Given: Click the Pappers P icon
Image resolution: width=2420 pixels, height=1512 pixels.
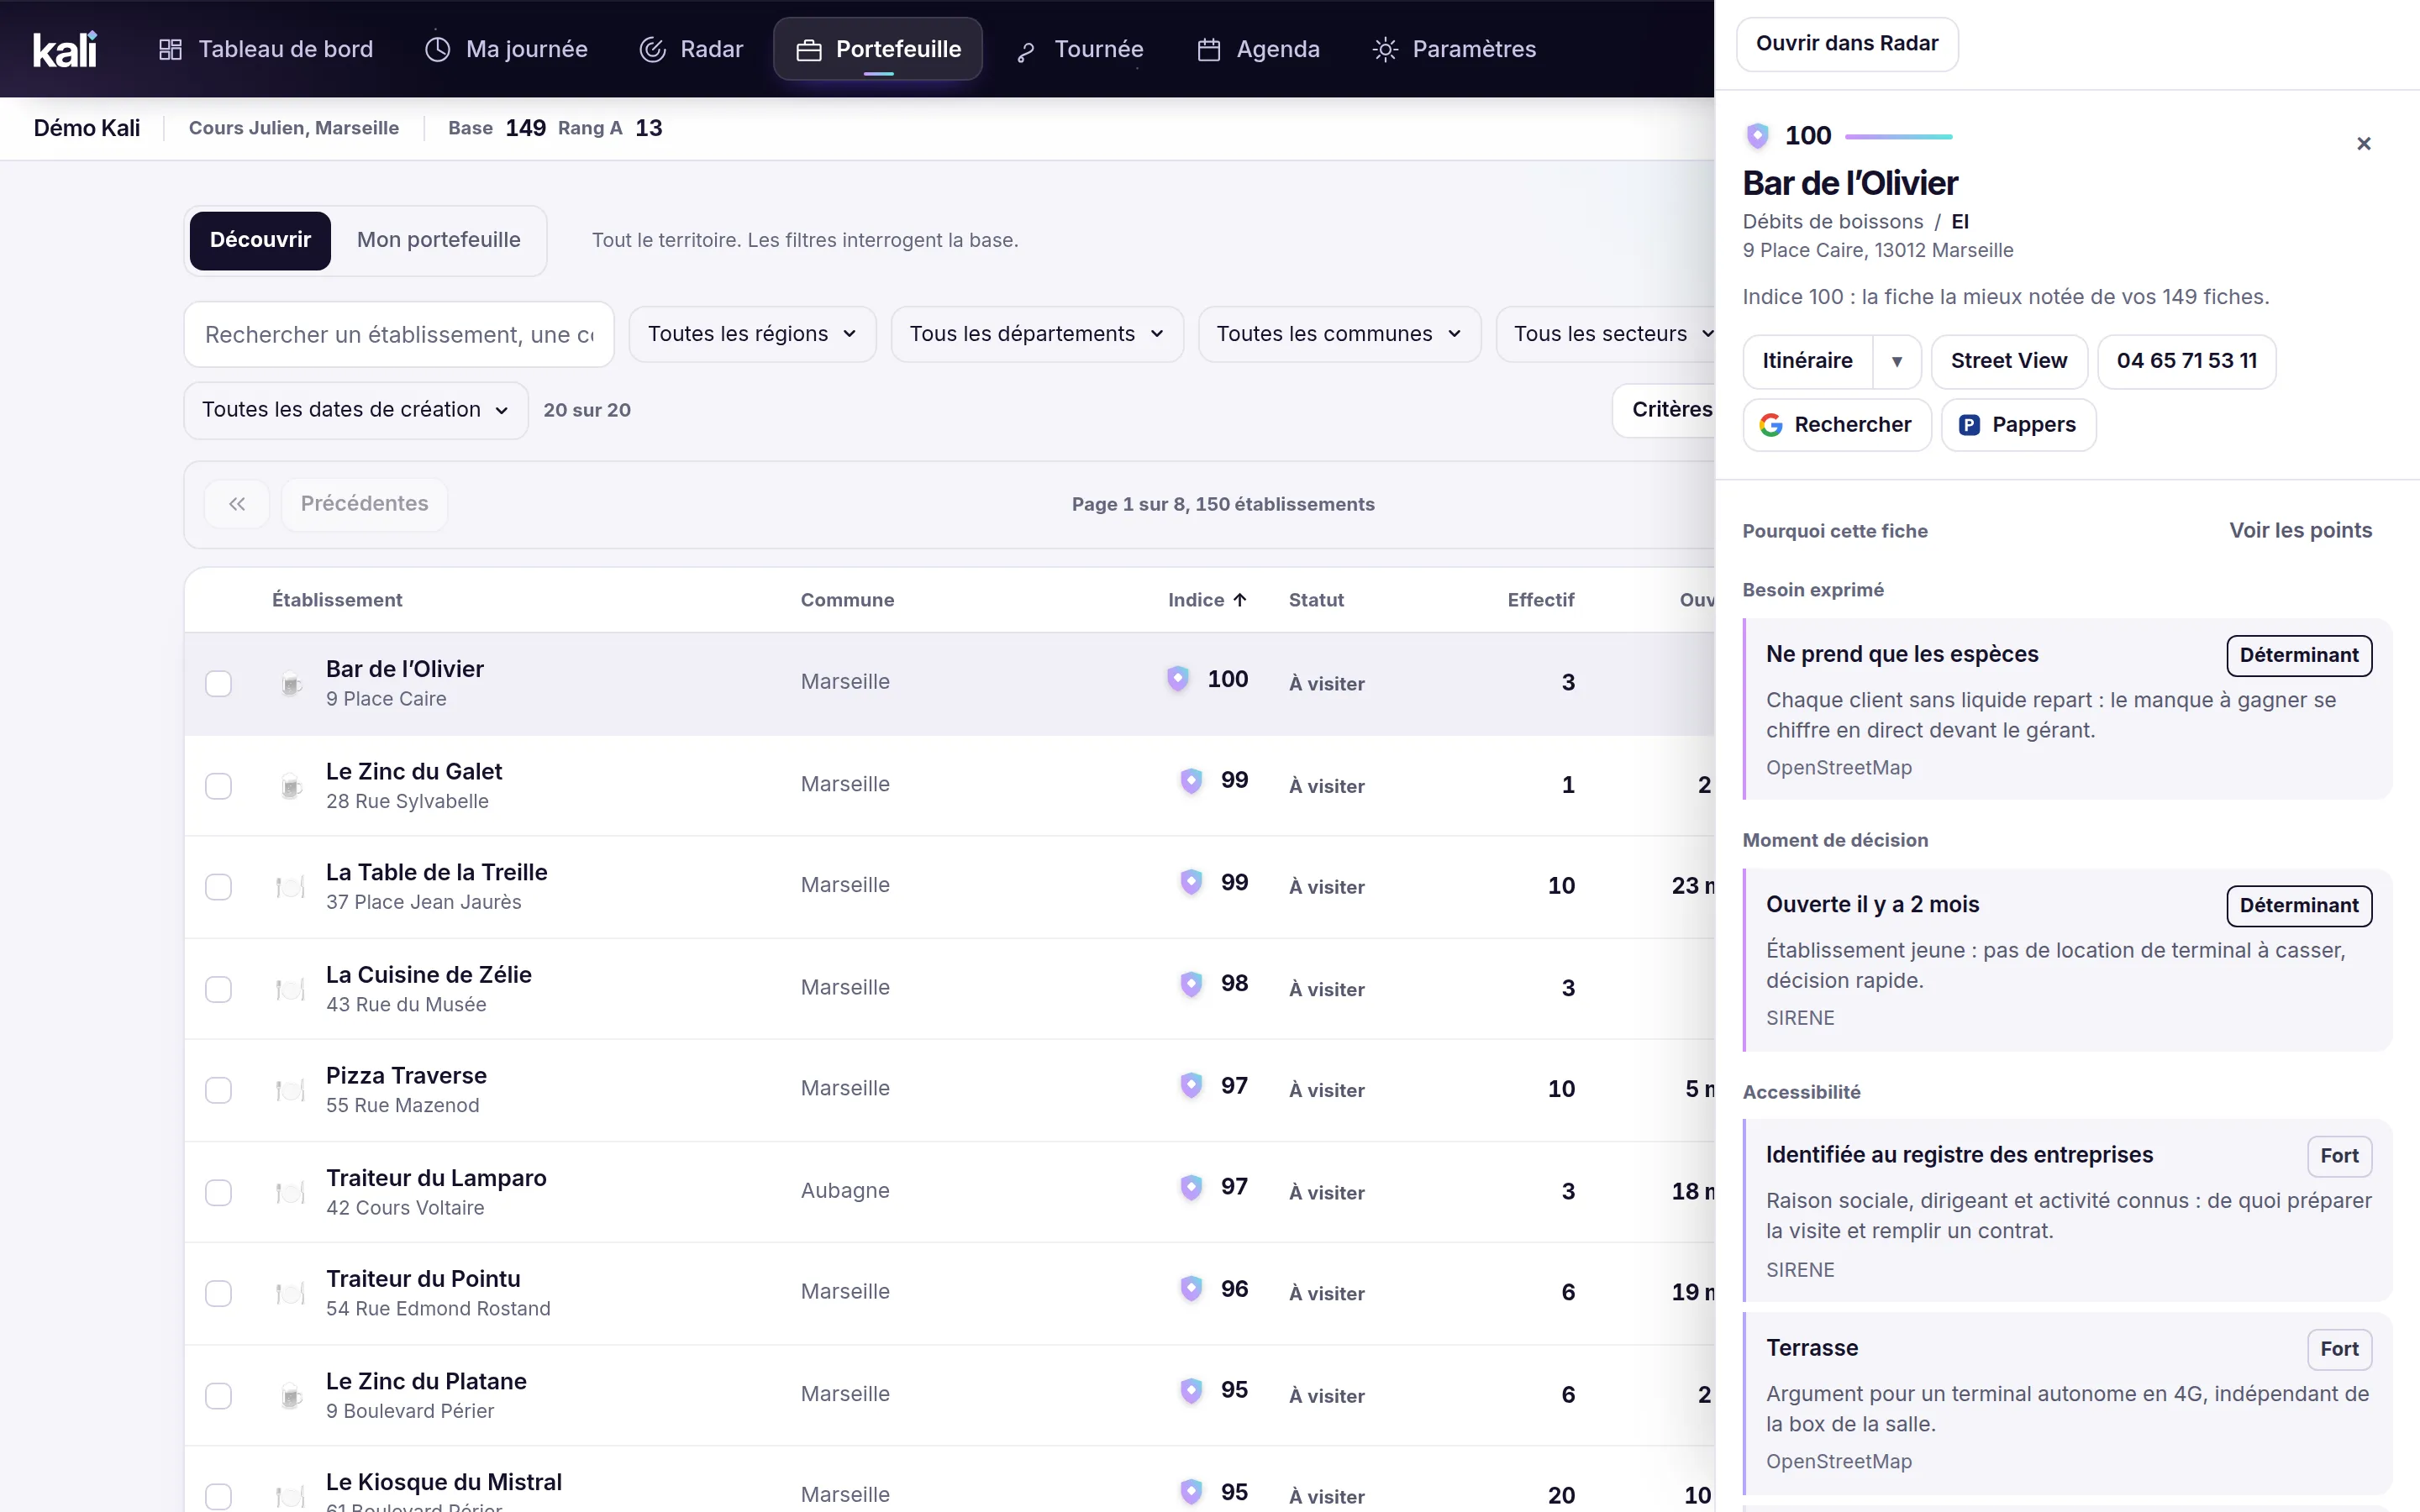Looking at the screenshot, I should coord(1969,425).
